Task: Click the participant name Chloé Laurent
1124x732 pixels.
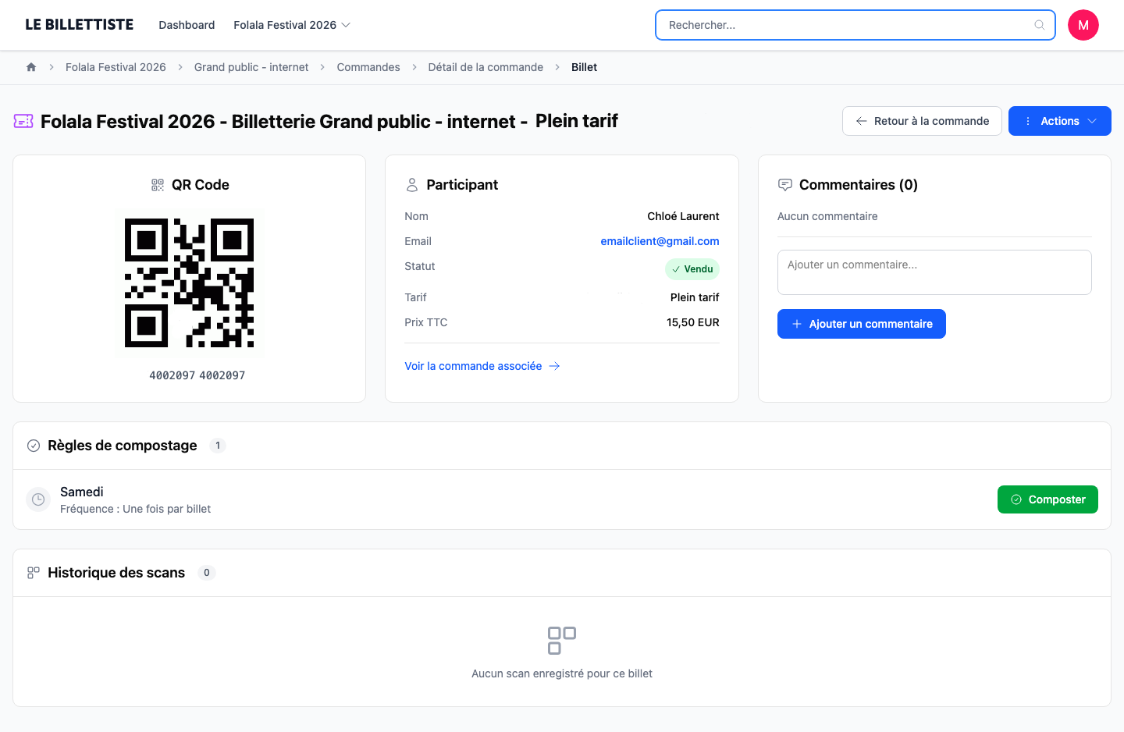Action: tap(683, 216)
